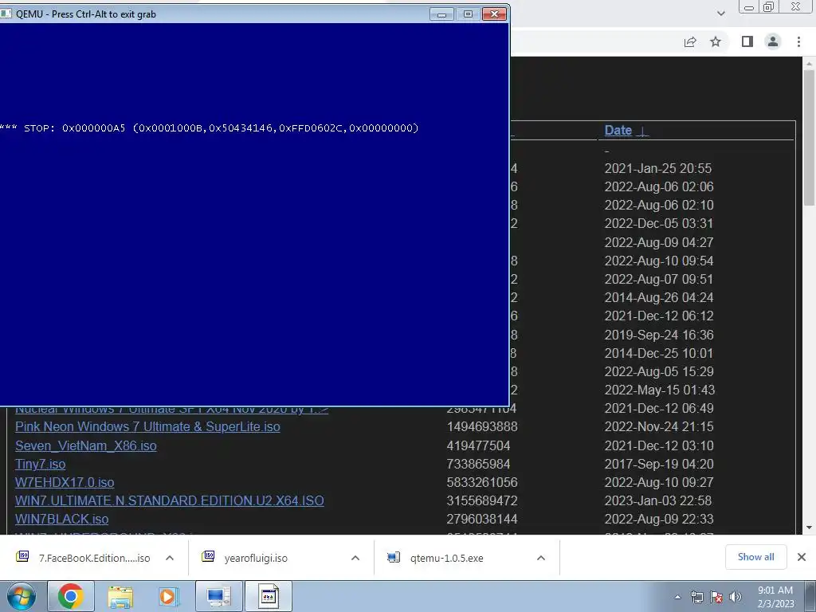816x612 pixels.
Task: Open WIN7.ULTIMATE.N.STANDARD.EDITION.U2.X64.ISO link
Action: (x=170, y=500)
